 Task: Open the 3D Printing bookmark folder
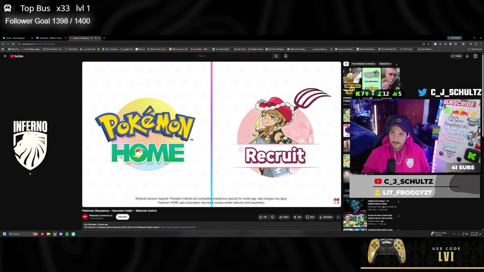pos(406,49)
